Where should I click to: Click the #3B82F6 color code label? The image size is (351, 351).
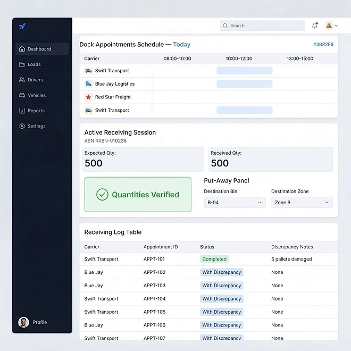(x=323, y=44)
